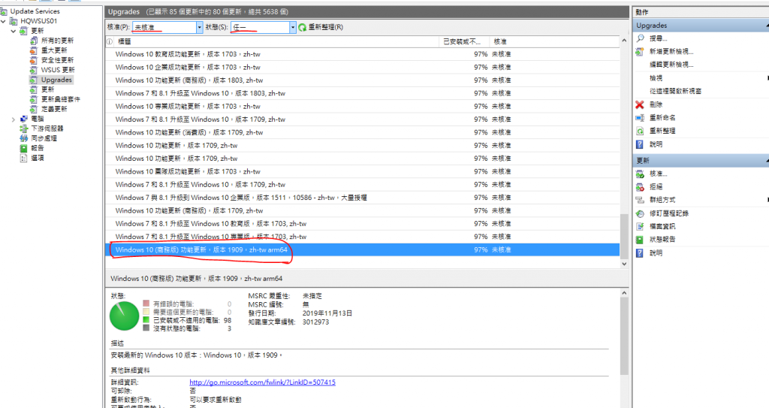Viewport: 769px width, 408px height.
Task: Open the 報告 node
Action: pos(38,148)
